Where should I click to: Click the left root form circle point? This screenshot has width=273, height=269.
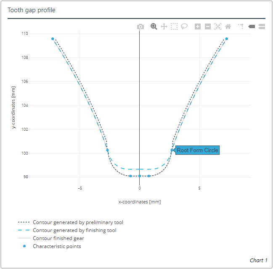(107, 150)
